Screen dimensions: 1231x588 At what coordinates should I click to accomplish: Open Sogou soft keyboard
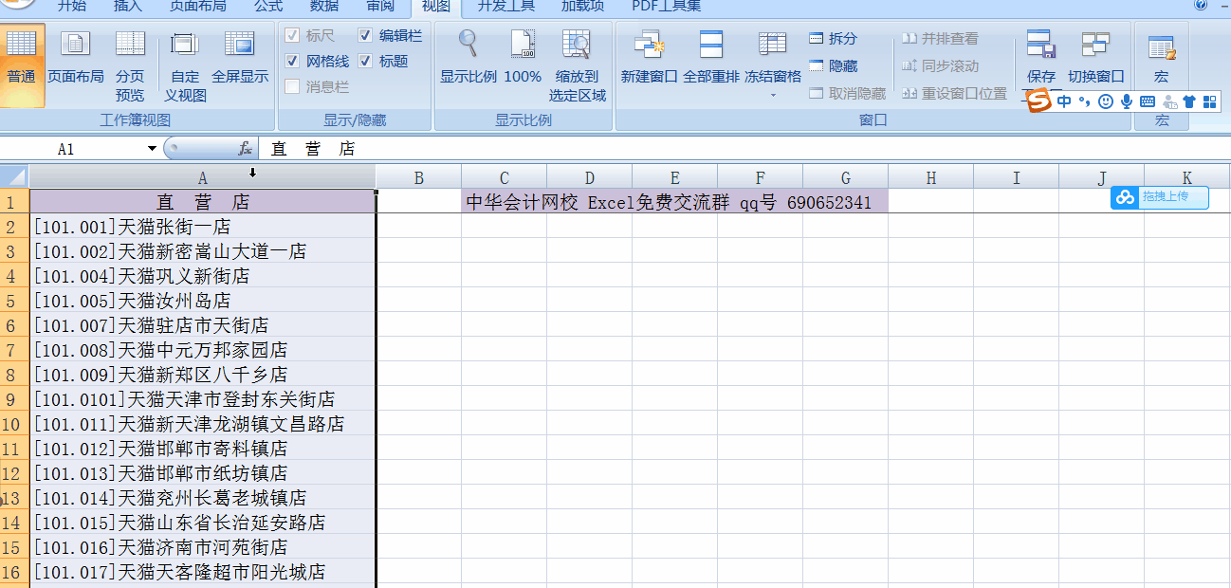point(1148,101)
